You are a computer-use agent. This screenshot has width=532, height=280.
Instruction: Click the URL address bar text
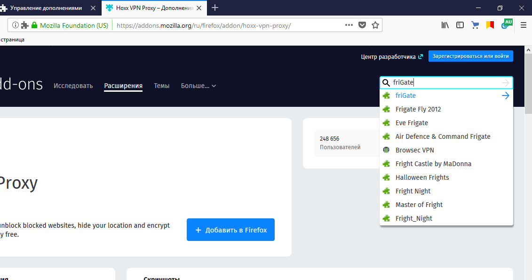(204, 25)
